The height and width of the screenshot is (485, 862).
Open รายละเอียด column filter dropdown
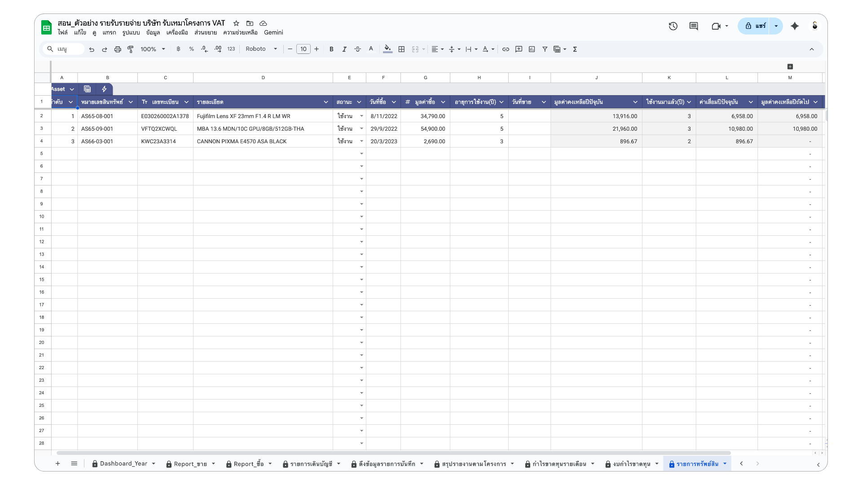[326, 102]
